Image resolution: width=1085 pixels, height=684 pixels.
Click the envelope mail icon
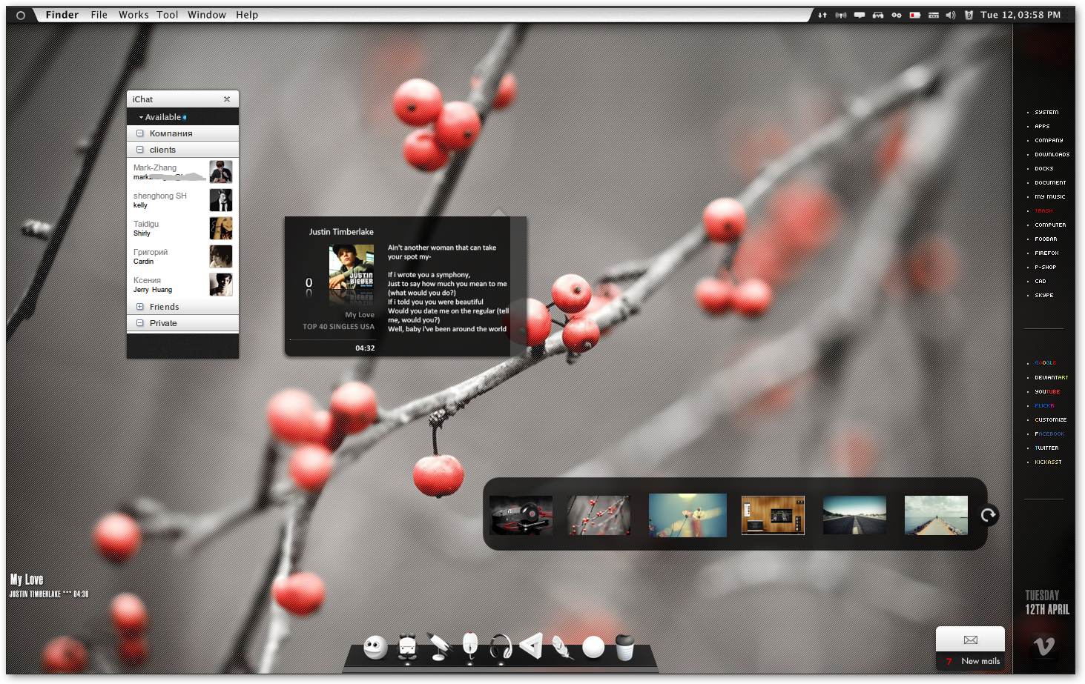(970, 640)
